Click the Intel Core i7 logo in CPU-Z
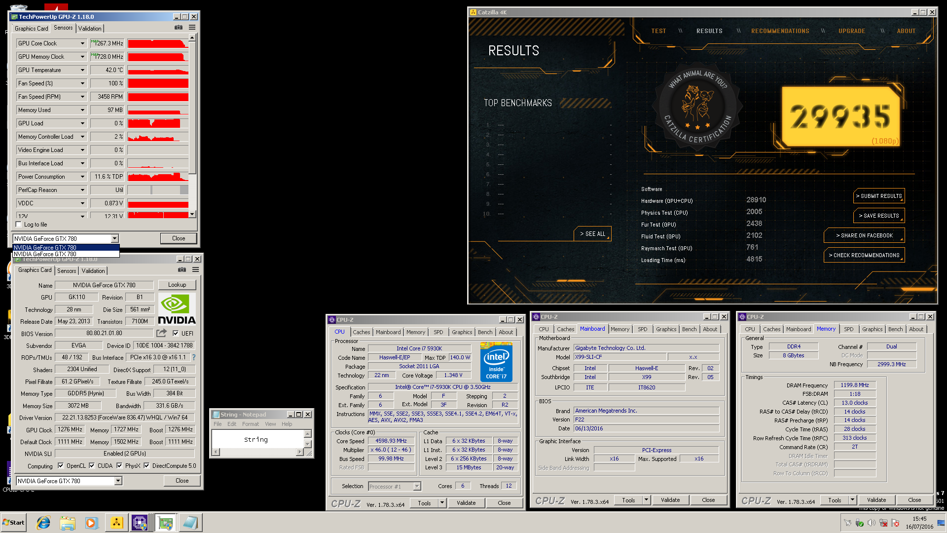Viewport: 947px width, 533px height. 496,362
